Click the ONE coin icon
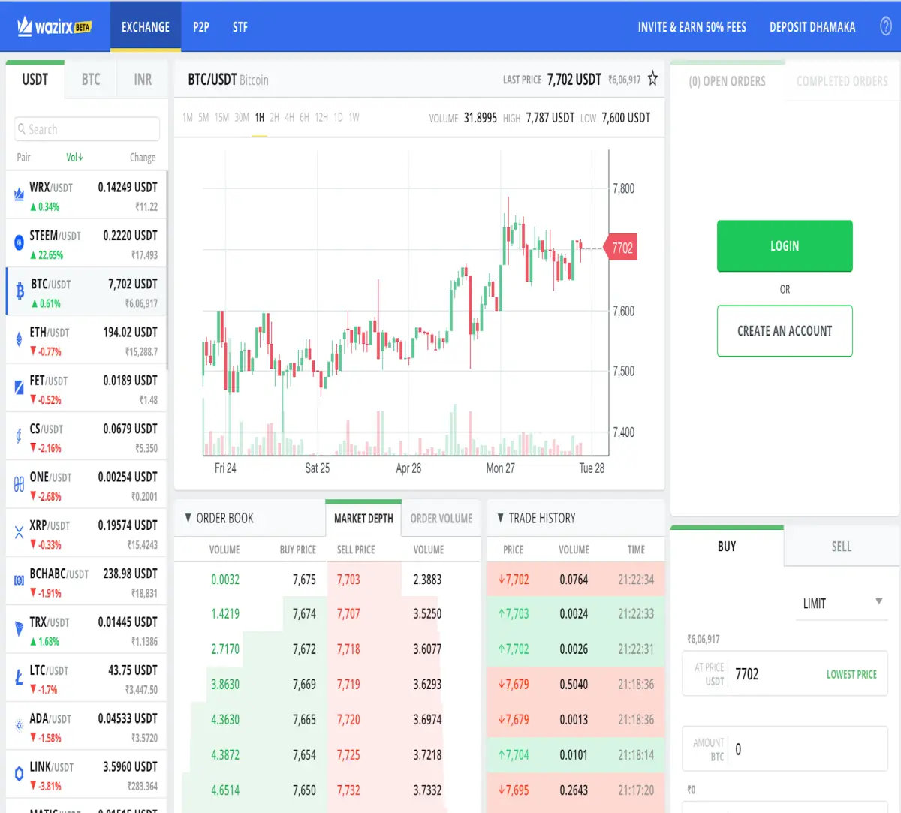The width and height of the screenshot is (901, 813). point(19,485)
